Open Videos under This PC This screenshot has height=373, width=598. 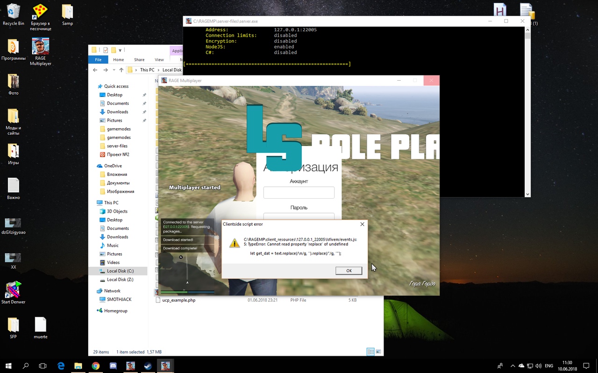(x=113, y=262)
